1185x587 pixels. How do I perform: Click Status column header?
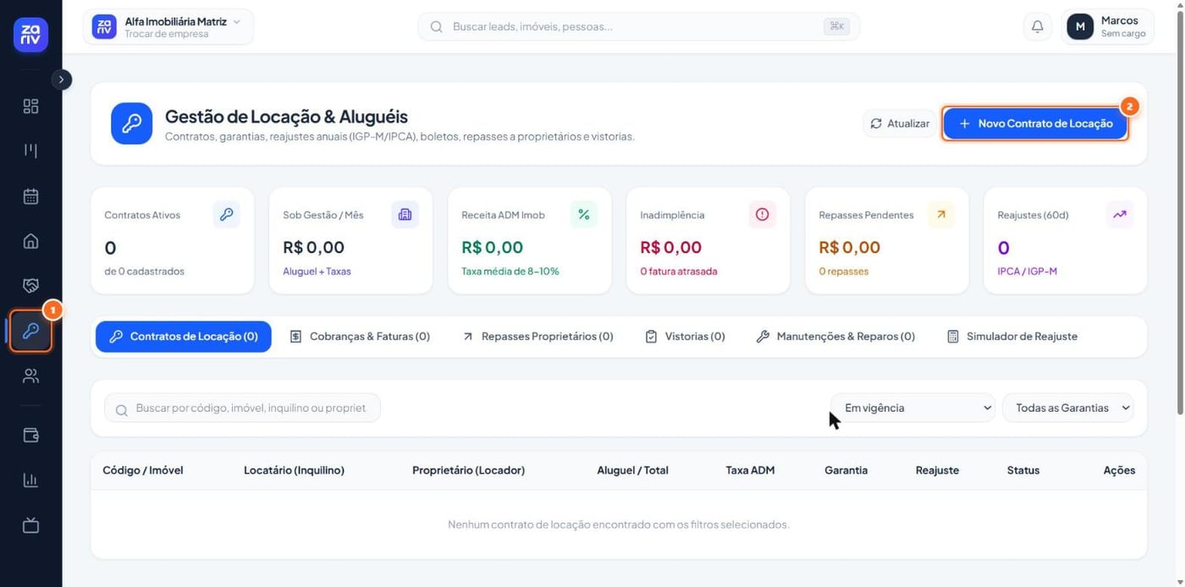pos(1023,470)
